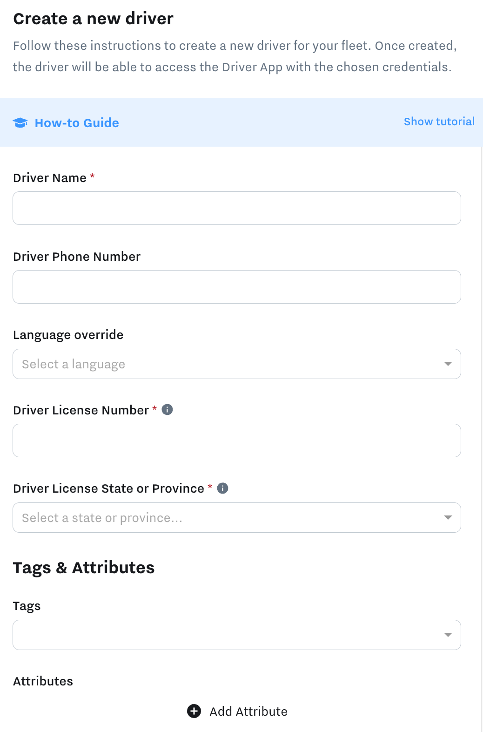Click the required asterisk beside Driver Name
Viewport: 483px width, 732px height.
point(92,177)
